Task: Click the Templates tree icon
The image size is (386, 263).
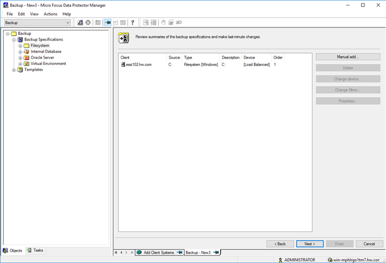Action: pos(21,70)
